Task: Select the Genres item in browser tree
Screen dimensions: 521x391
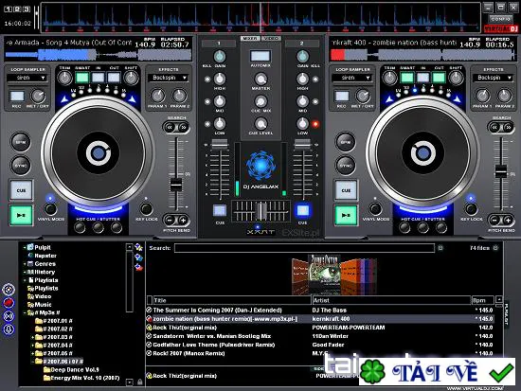Action: click(x=45, y=264)
